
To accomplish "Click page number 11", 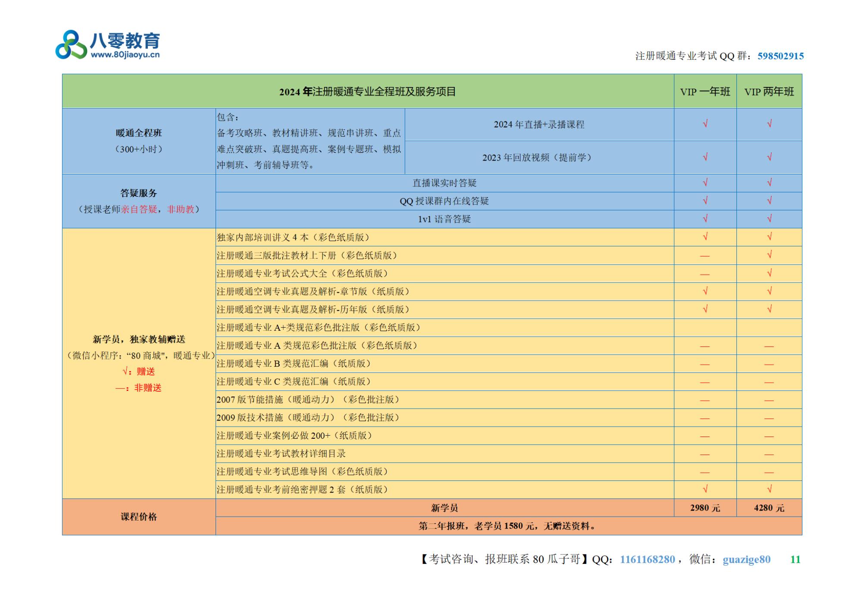I will point(795,559).
